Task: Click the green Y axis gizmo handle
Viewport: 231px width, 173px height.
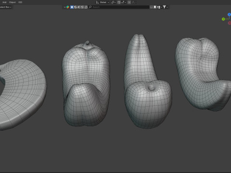Action: point(223,19)
